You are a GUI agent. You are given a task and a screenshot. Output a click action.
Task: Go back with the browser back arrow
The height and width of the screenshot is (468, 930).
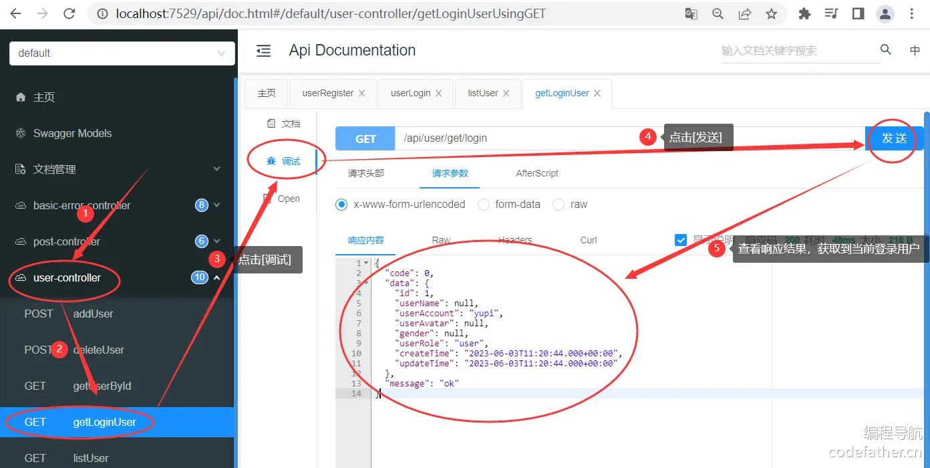[16, 13]
